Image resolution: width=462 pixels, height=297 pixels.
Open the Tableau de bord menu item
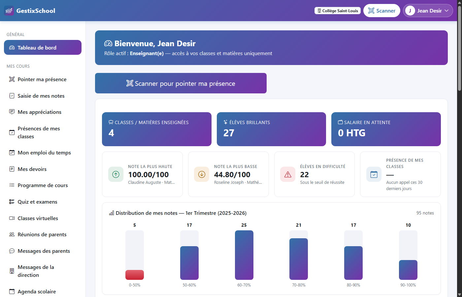[43, 48]
